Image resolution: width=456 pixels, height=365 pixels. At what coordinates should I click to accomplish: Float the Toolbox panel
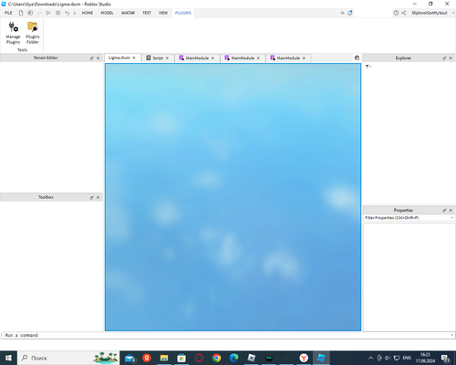click(x=91, y=197)
